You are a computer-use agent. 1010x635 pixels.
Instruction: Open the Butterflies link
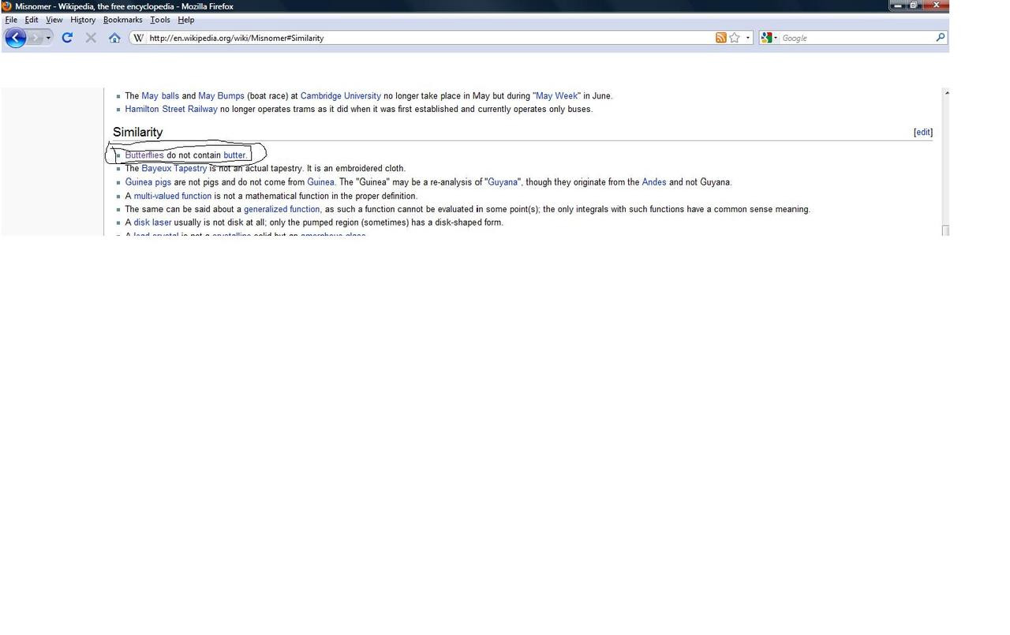[144, 155]
